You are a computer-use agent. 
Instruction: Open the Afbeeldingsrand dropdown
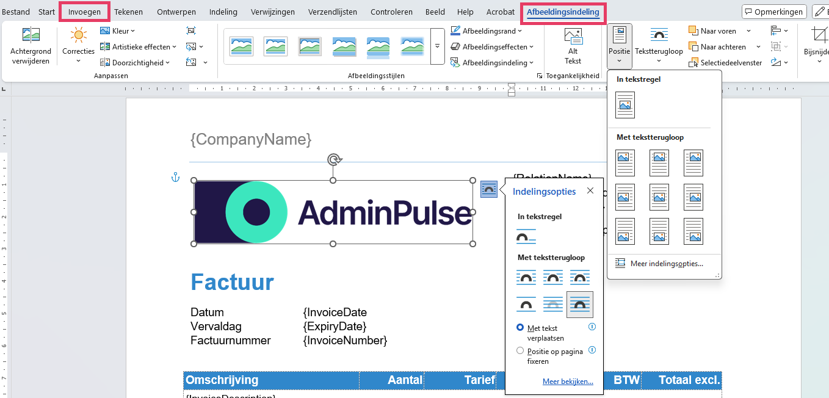[487, 31]
